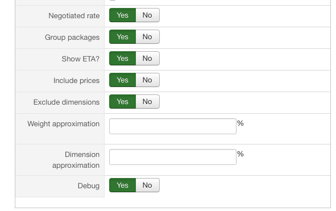
Task: Enable Group packages with Yes
Action: tap(122, 37)
